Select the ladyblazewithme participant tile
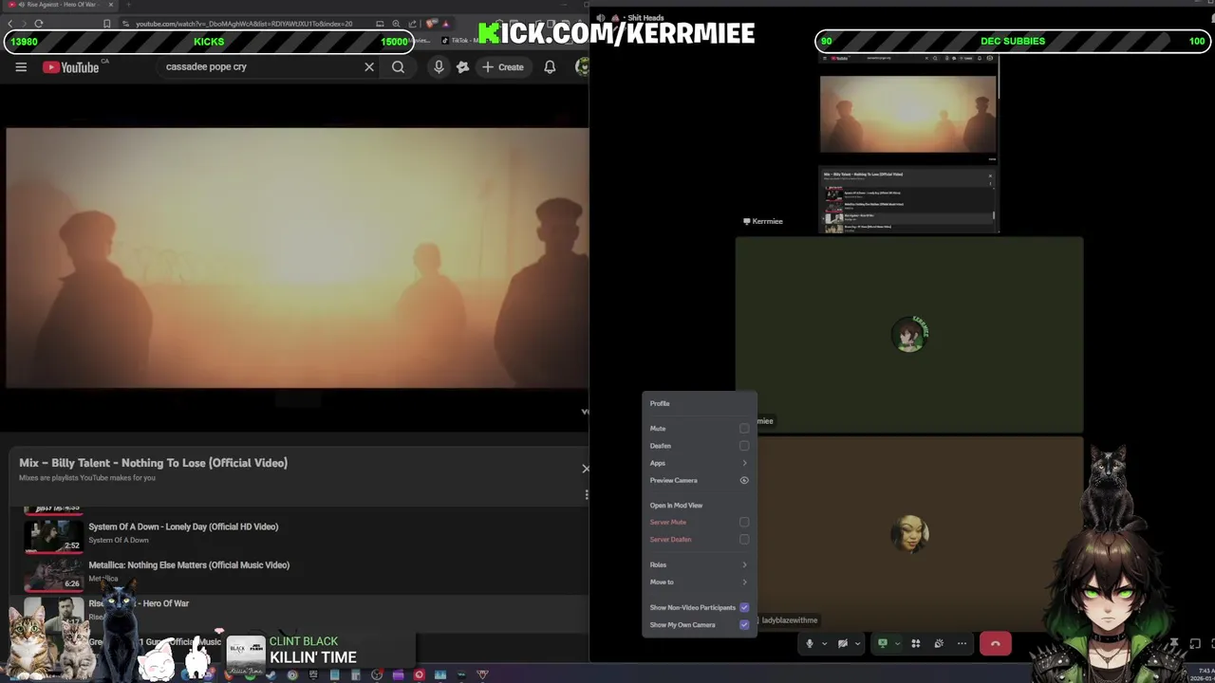The width and height of the screenshot is (1215, 683). (x=909, y=534)
